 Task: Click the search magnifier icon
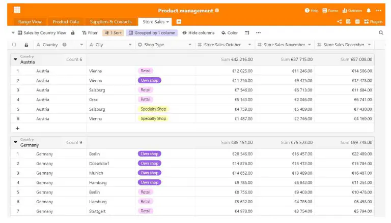pos(381,33)
